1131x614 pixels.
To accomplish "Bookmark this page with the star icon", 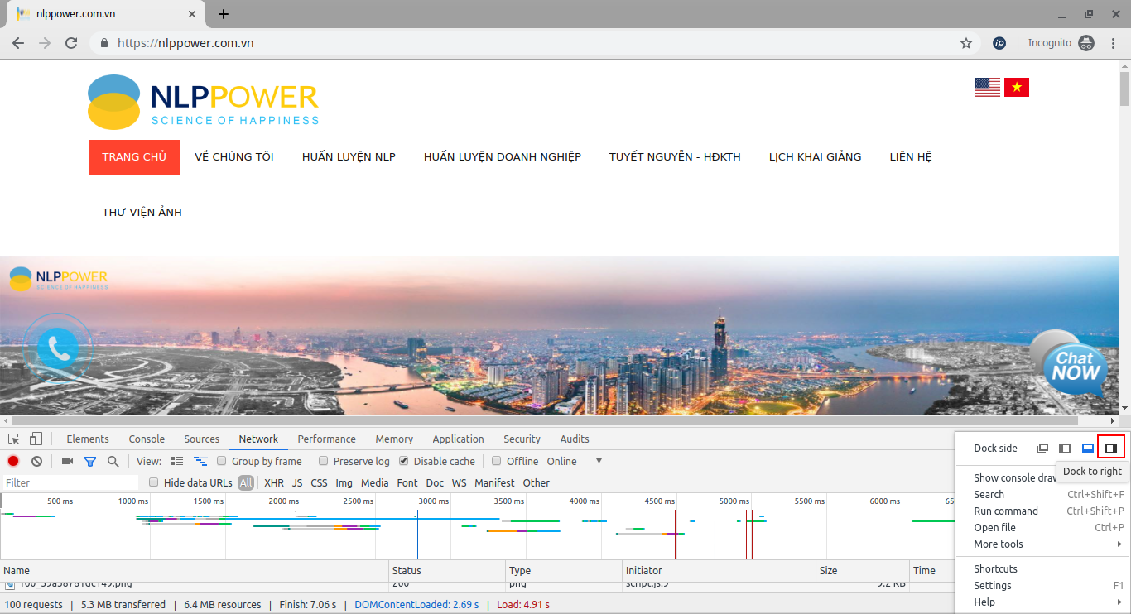I will (x=966, y=43).
